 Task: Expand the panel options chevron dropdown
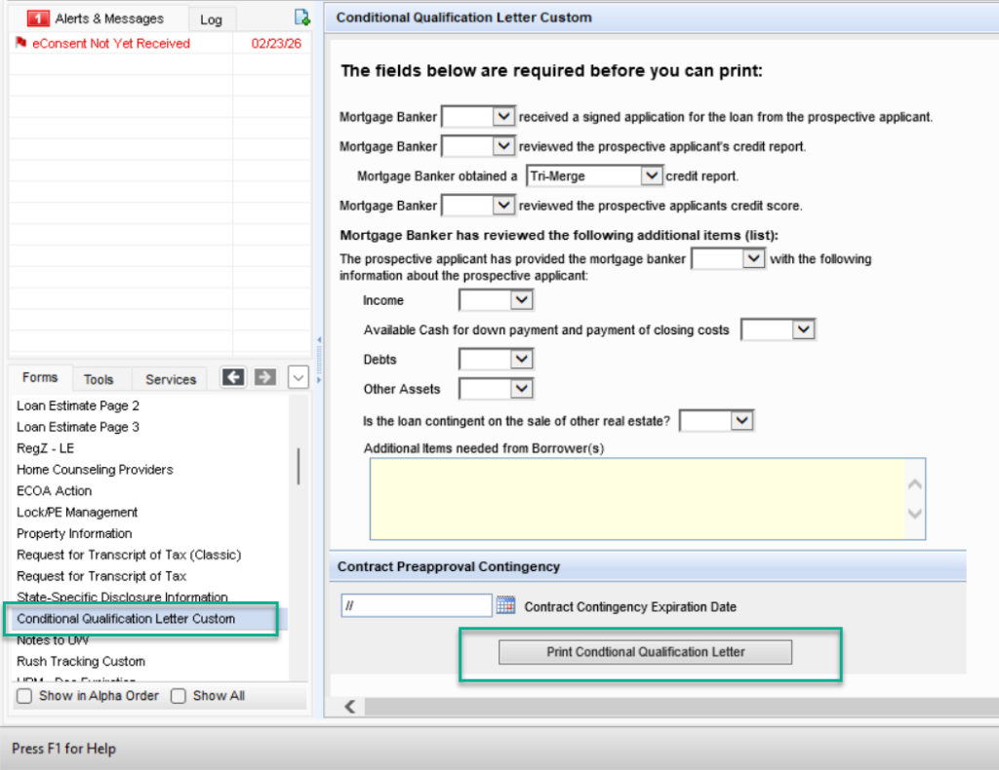299,377
